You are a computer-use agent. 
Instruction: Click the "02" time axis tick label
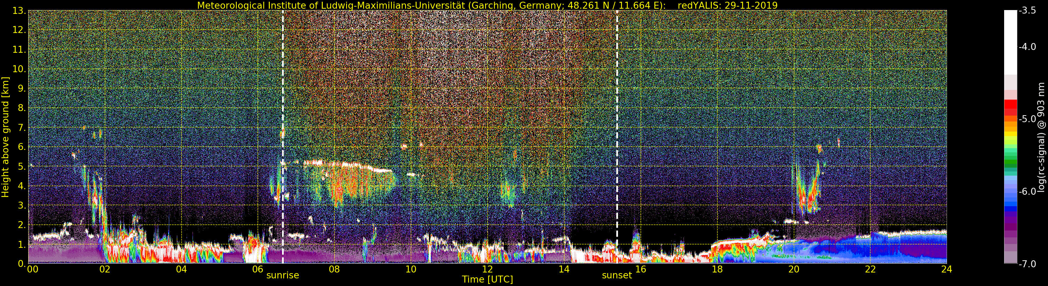[x=105, y=269]
